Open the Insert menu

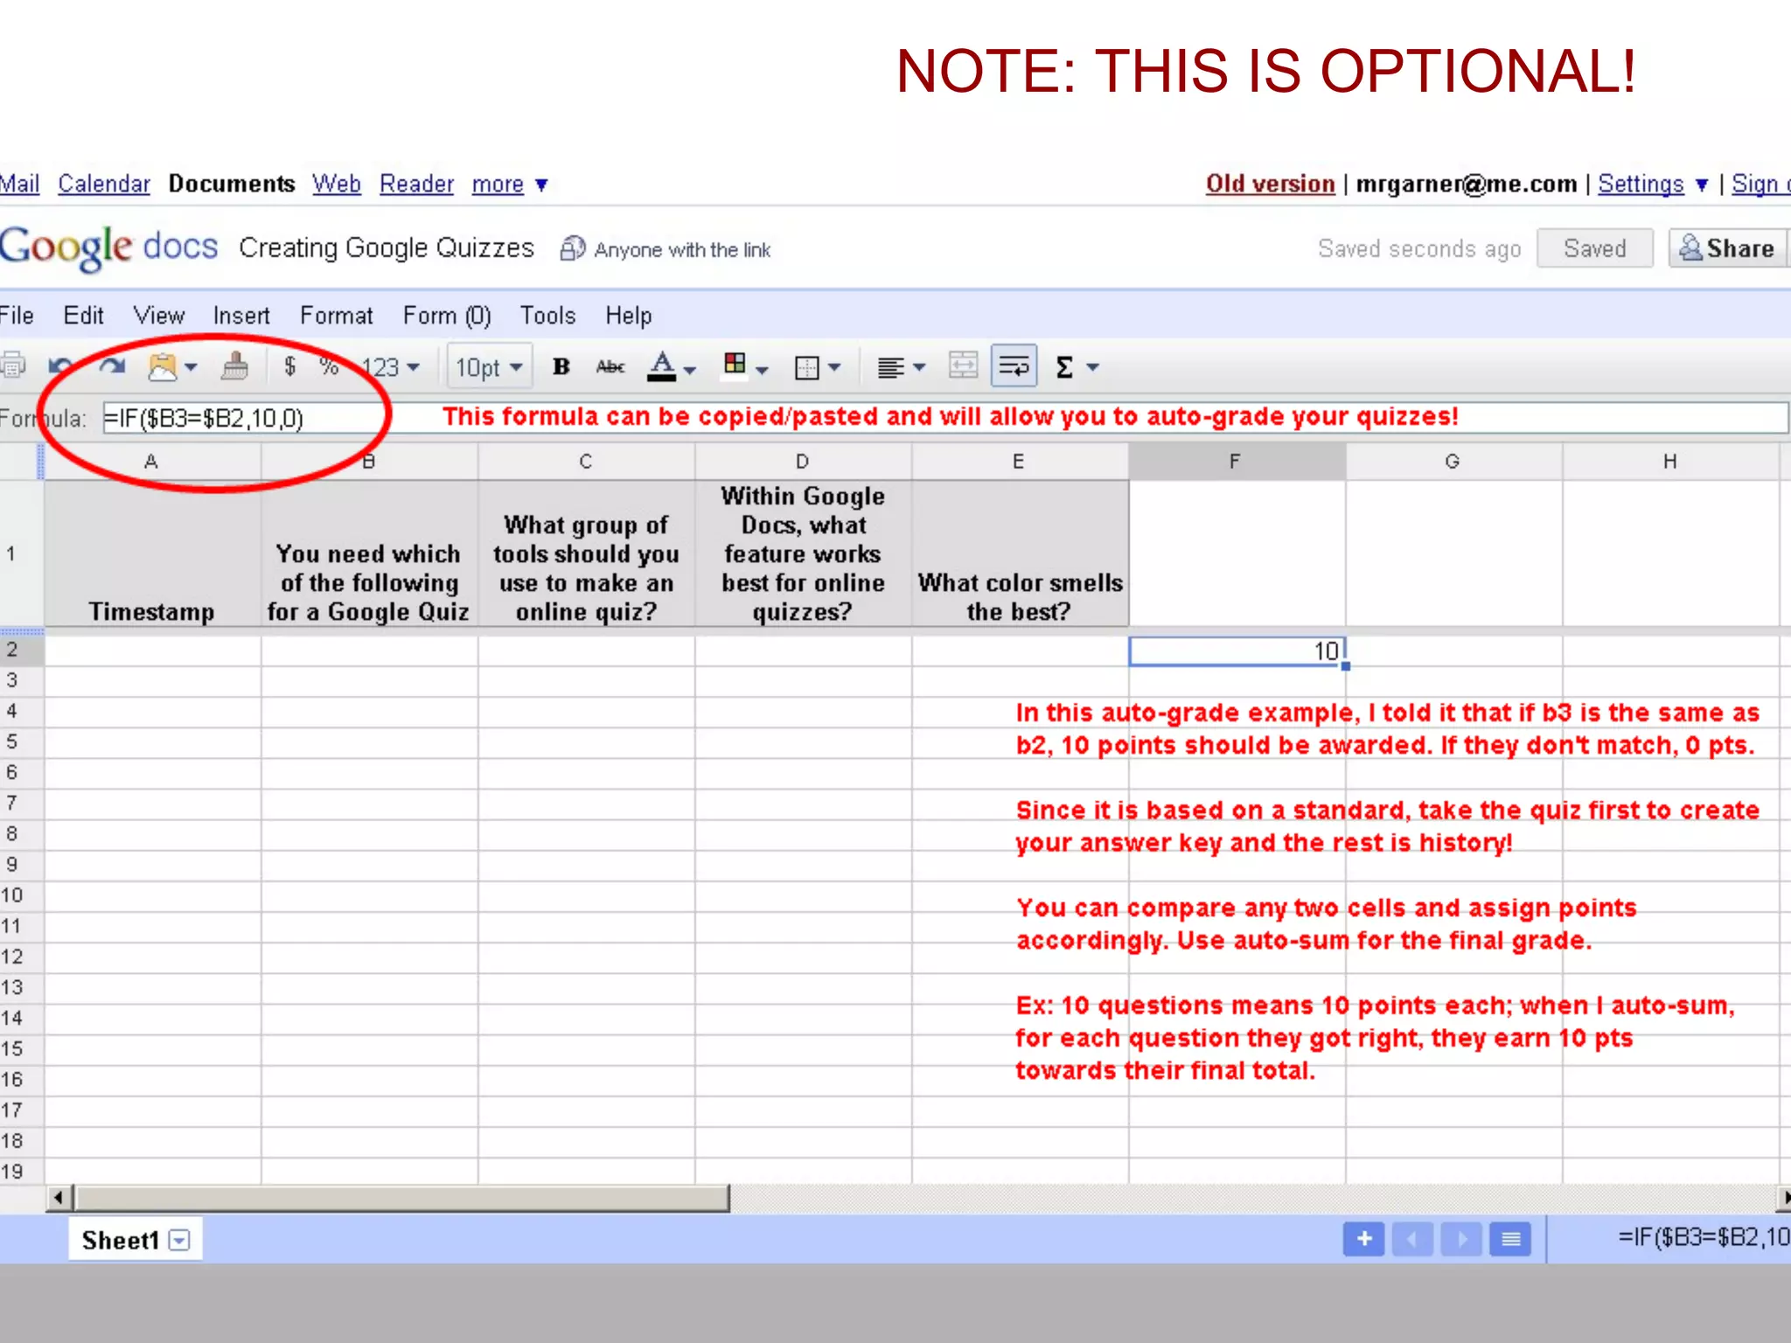[241, 316]
